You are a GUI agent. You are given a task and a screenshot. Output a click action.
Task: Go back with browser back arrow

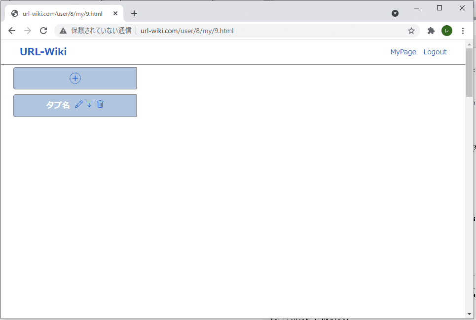(12, 31)
